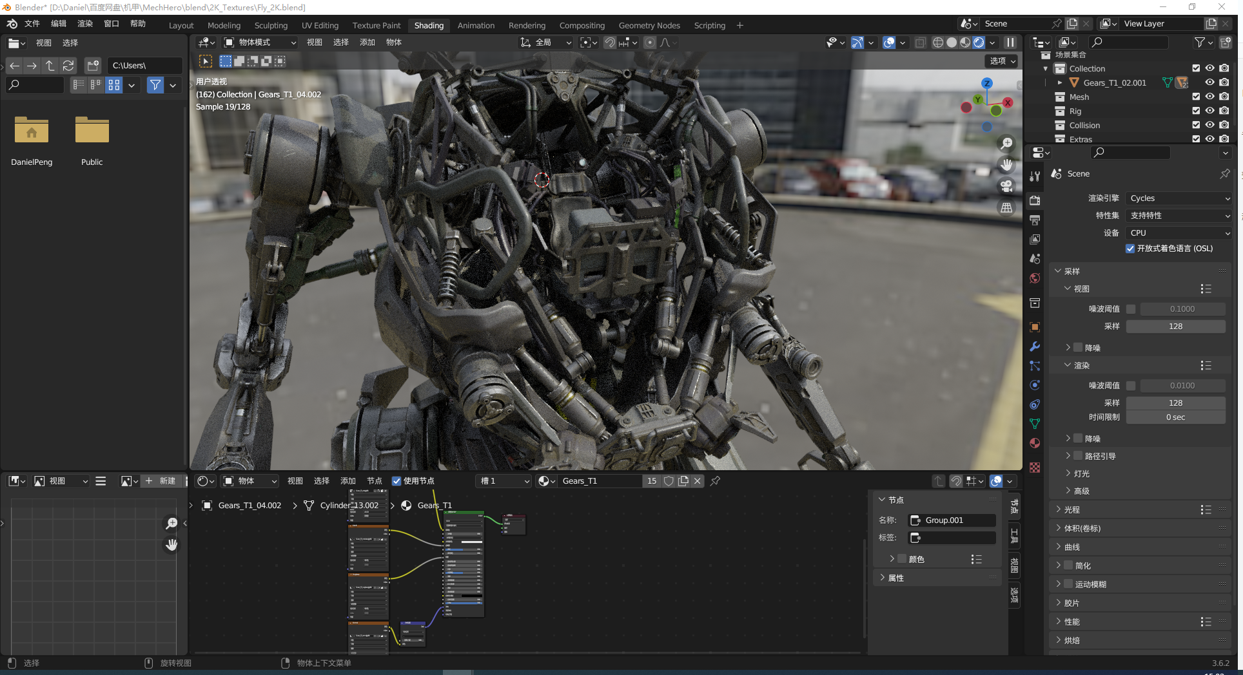The height and width of the screenshot is (675, 1243).
Task: Open the 文件 (File) menu
Action: pyautogui.click(x=32, y=24)
